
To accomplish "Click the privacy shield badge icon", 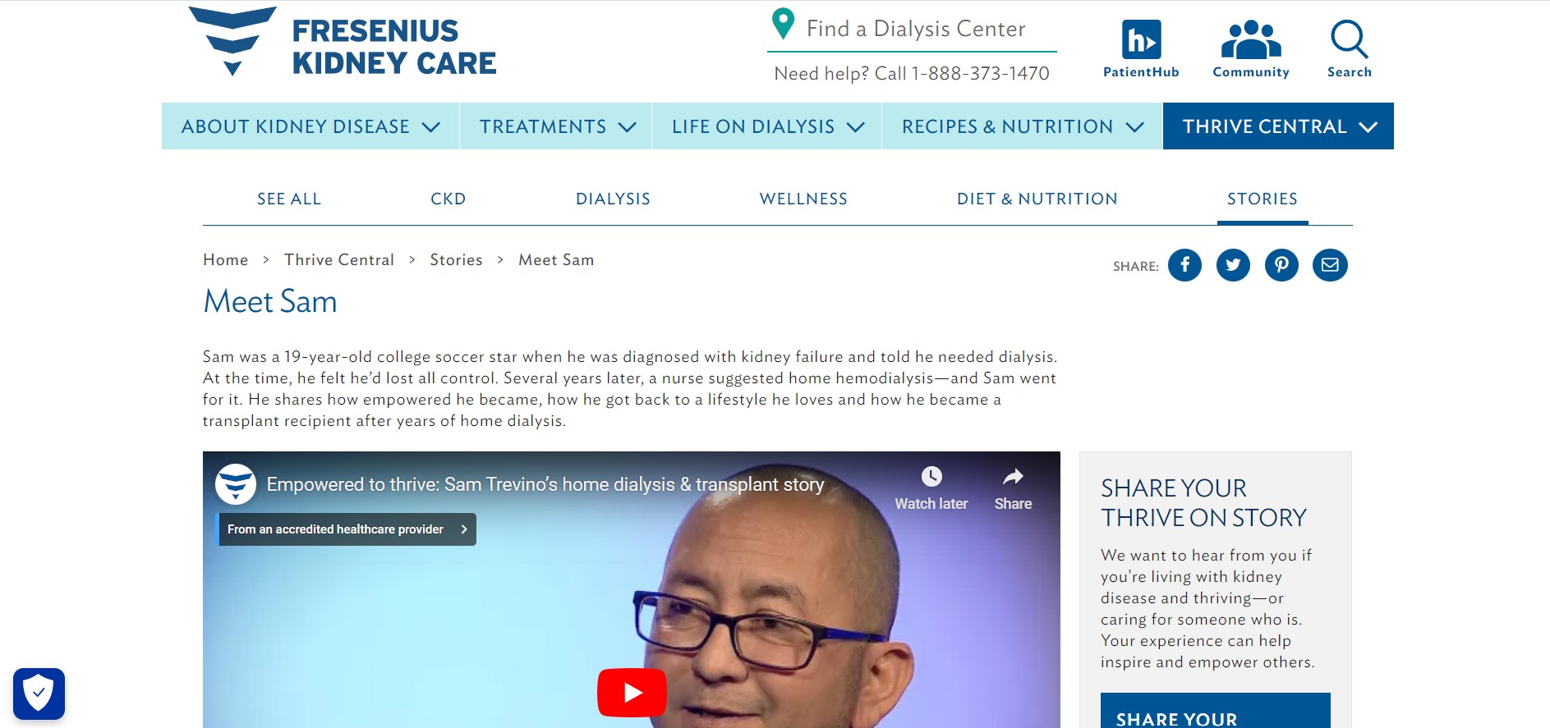I will (x=39, y=694).
